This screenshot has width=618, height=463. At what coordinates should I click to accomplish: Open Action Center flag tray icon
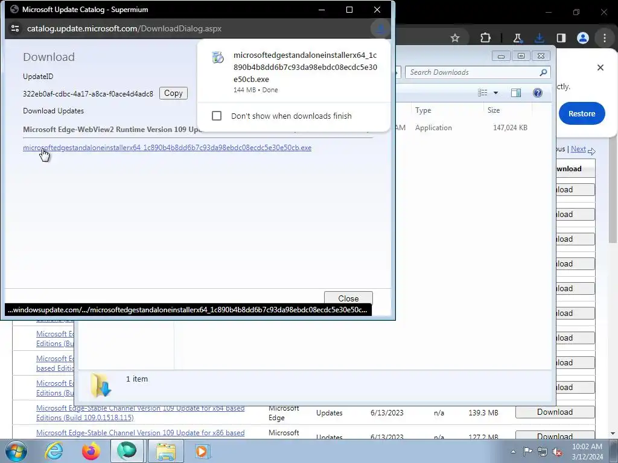(x=527, y=452)
